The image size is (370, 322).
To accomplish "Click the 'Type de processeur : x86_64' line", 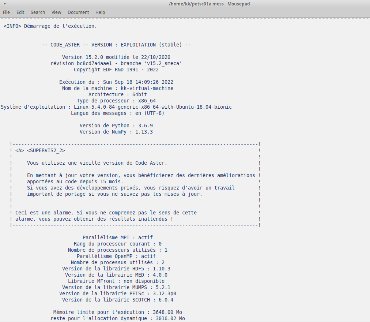I will point(116,101).
